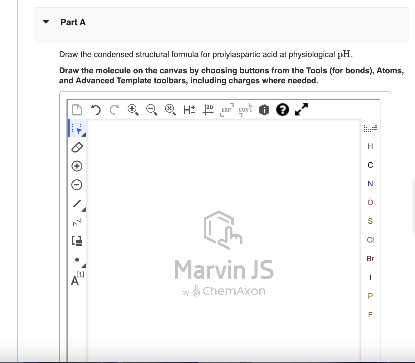Zoom in with magnifier plus icon
This screenshot has height=363, width=415.
pyautogui.click(x=133, y=110)
